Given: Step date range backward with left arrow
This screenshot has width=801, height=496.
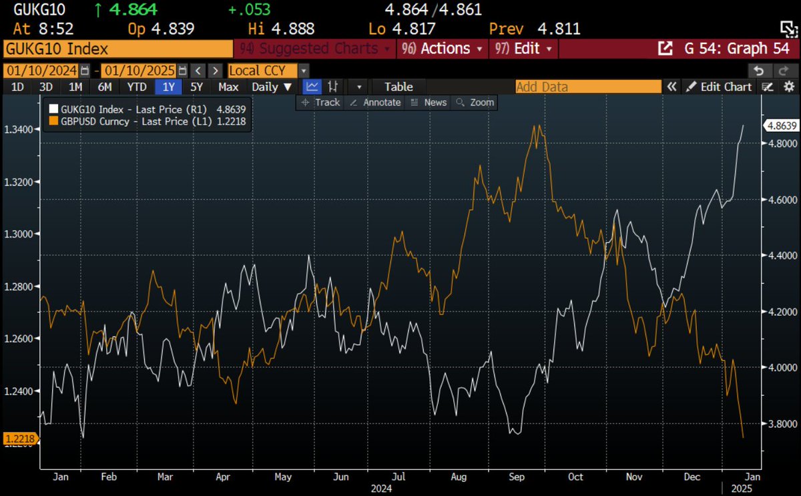Looking at the screenshot, I should [198, 71].
